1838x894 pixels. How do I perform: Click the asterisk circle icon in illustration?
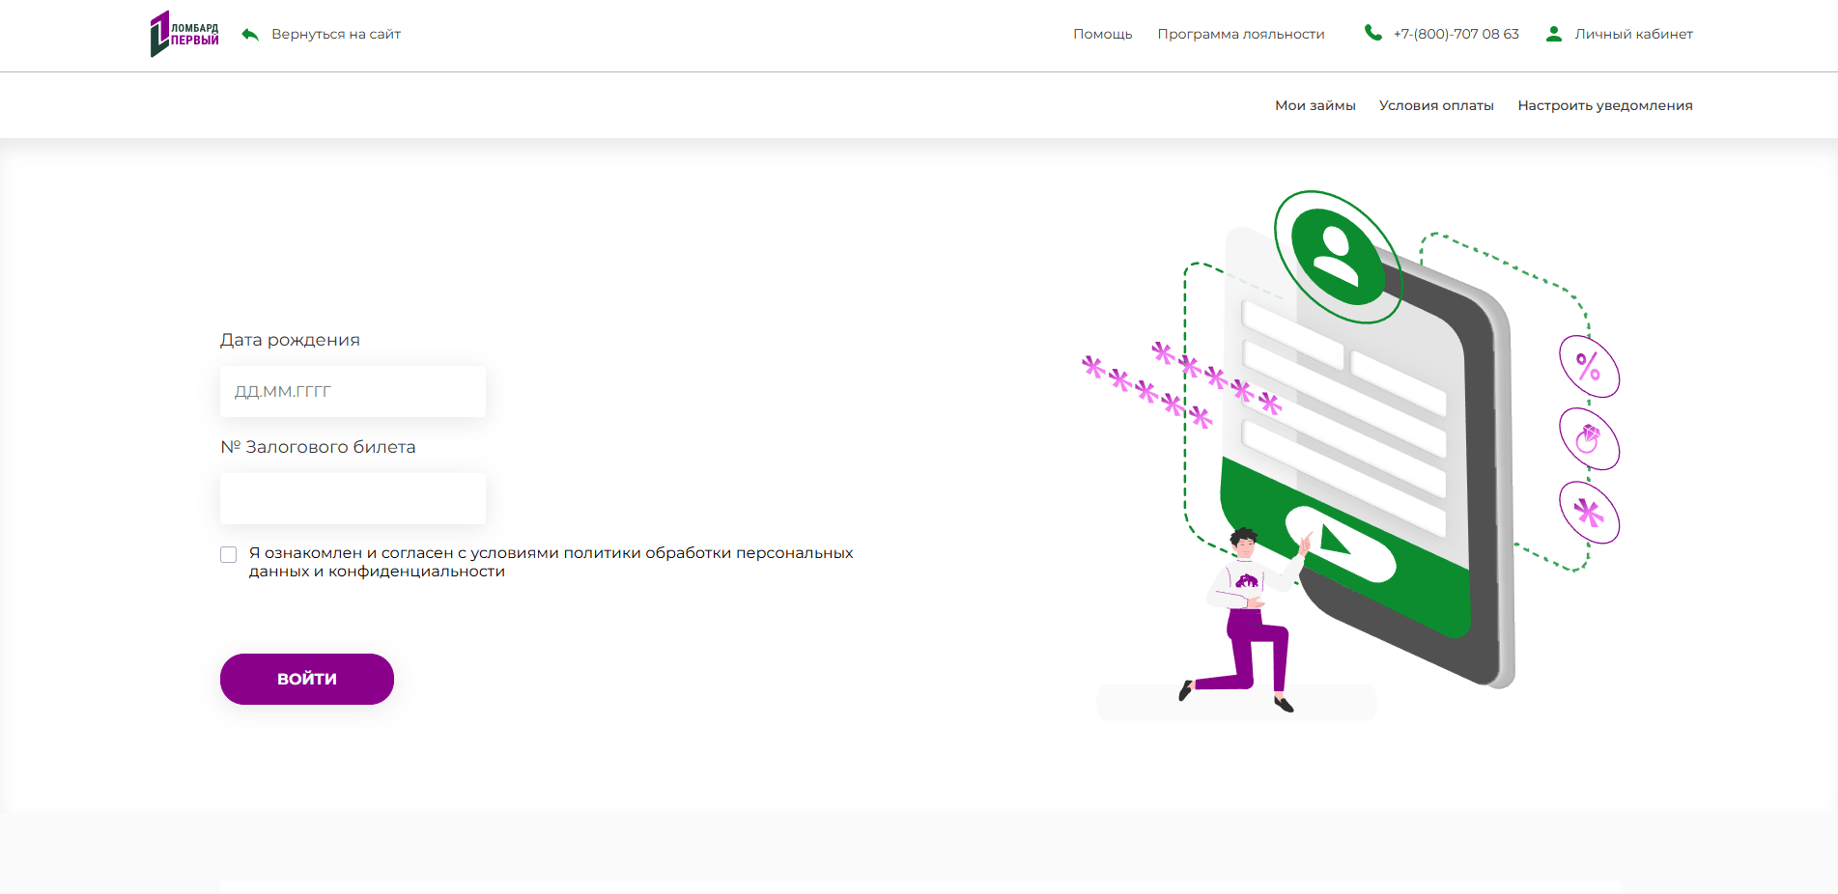point(1589,513)
